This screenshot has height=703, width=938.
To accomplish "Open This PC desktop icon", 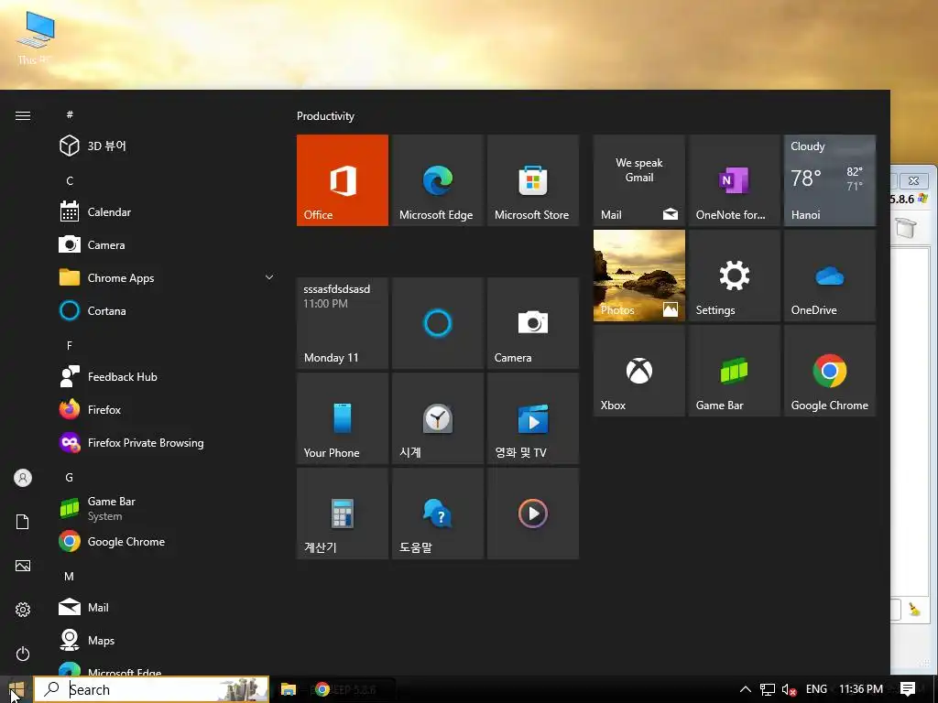I will pos(35,37).
